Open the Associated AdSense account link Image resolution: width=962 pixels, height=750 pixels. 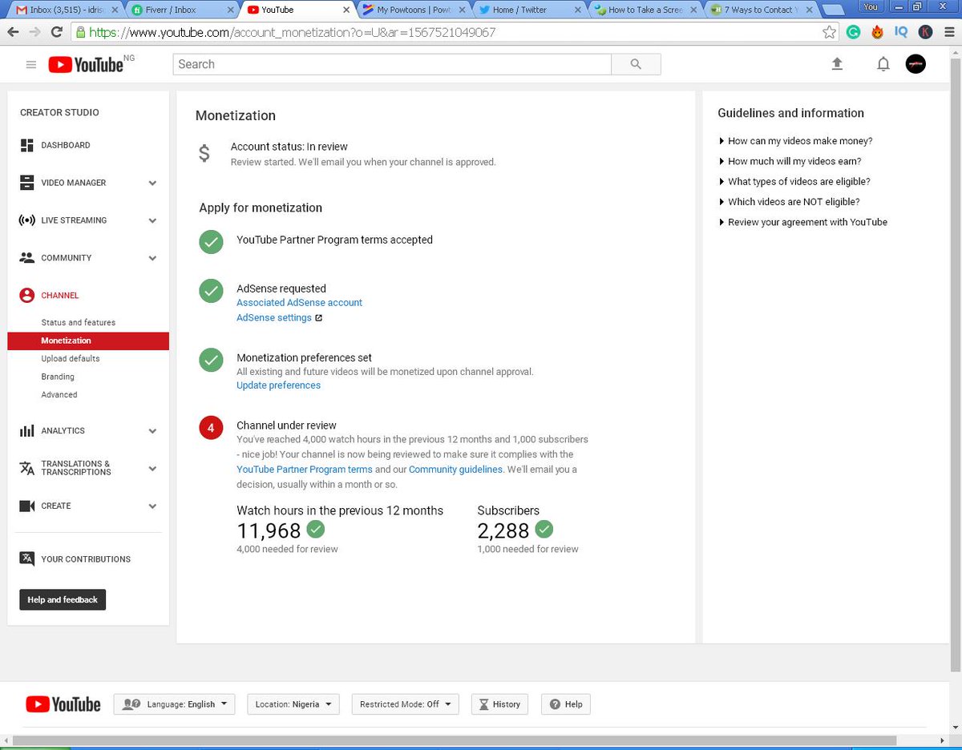[299, 303]
